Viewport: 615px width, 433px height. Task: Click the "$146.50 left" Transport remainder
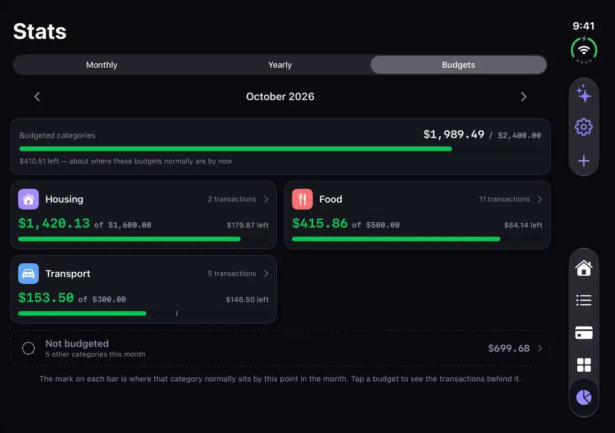247,300
